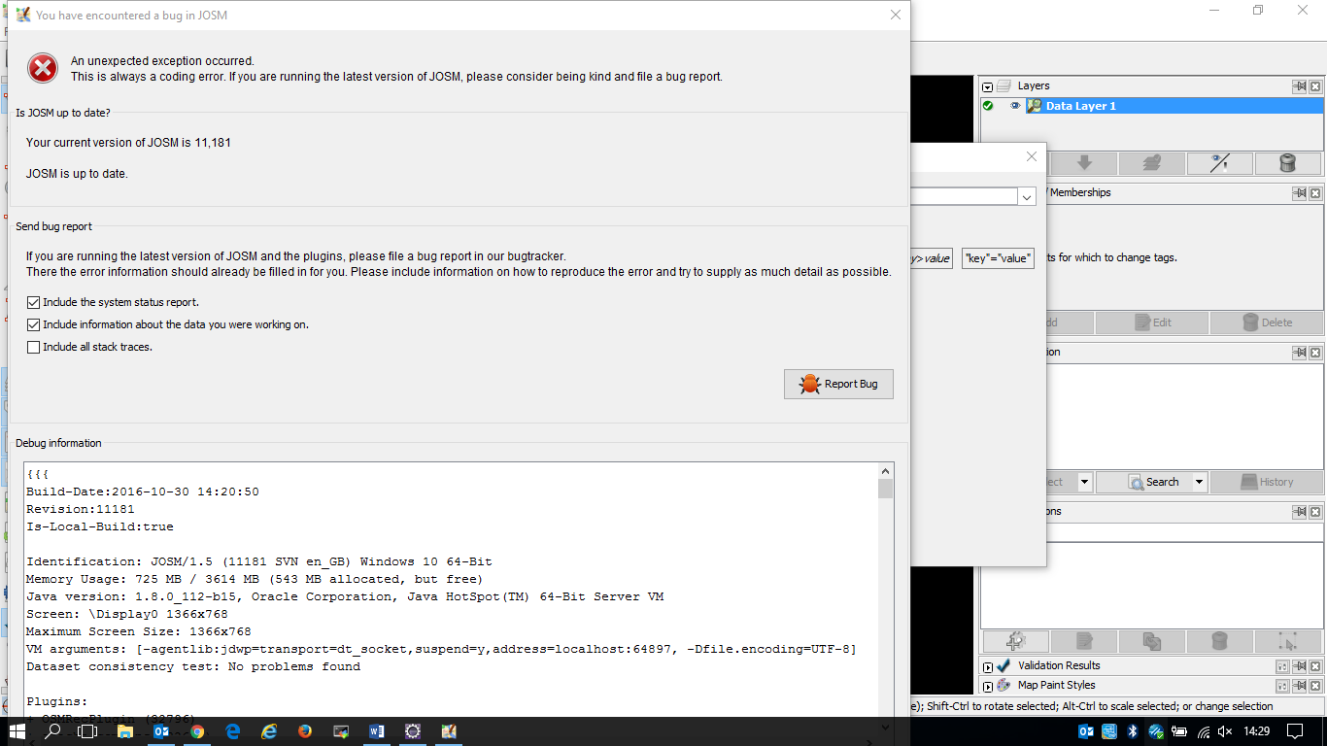Image resolution: width=1327 pixels, height=746 pixels.
Task: Pin the Map Paint Styles panel
Action: (1299, 686)
